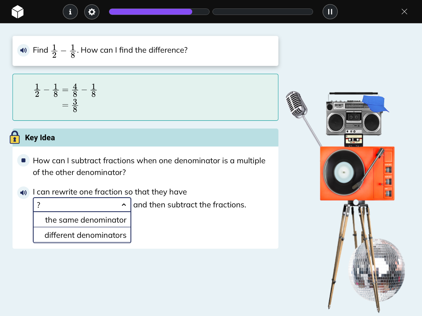Pause the lesson
The height and width of the screenshot is (316, 422).
tap(330, 12)
